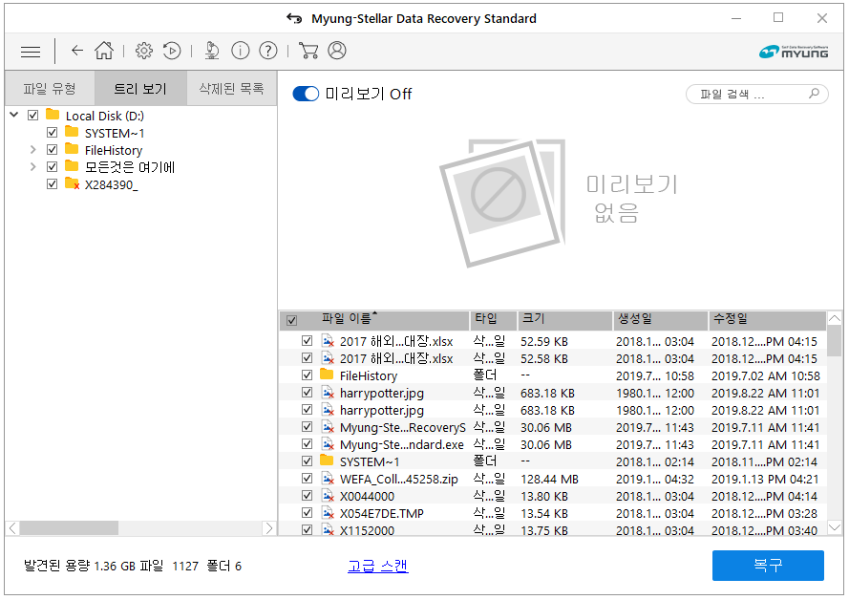
Task: Open the user account icon
Action: [337, 51]
